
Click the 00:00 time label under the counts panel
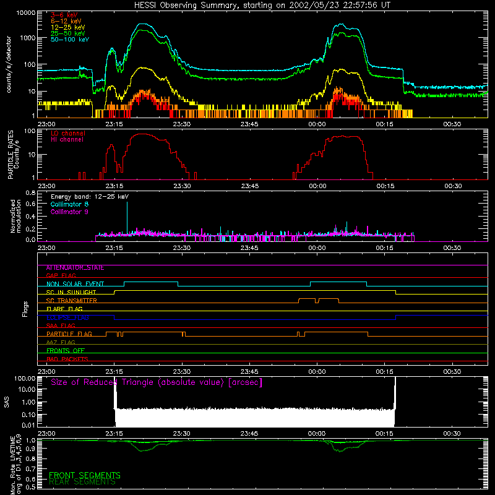coord(317,124)
